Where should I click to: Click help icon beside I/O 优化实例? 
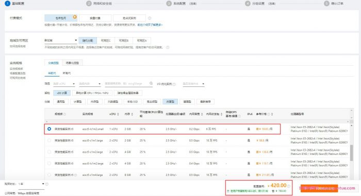(174, 84)
